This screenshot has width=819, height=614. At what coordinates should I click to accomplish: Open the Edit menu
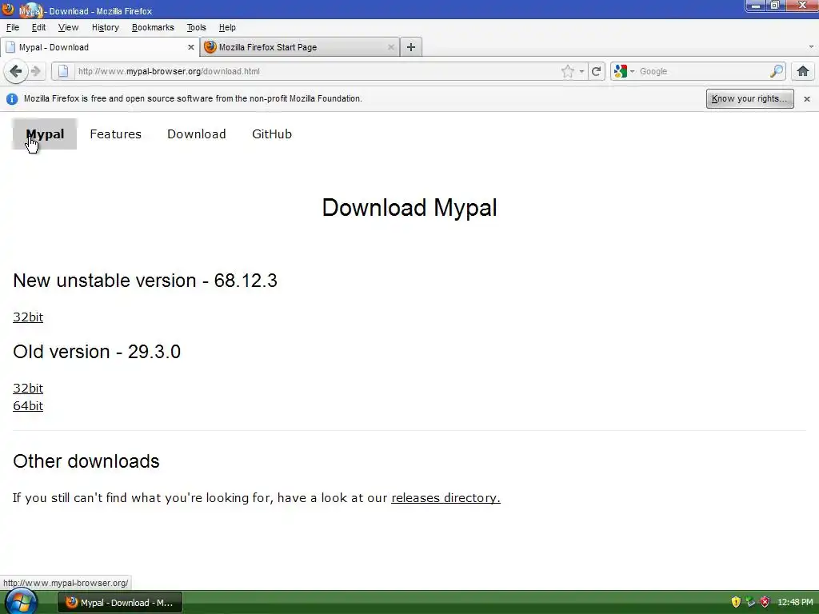tap(38, 28)
